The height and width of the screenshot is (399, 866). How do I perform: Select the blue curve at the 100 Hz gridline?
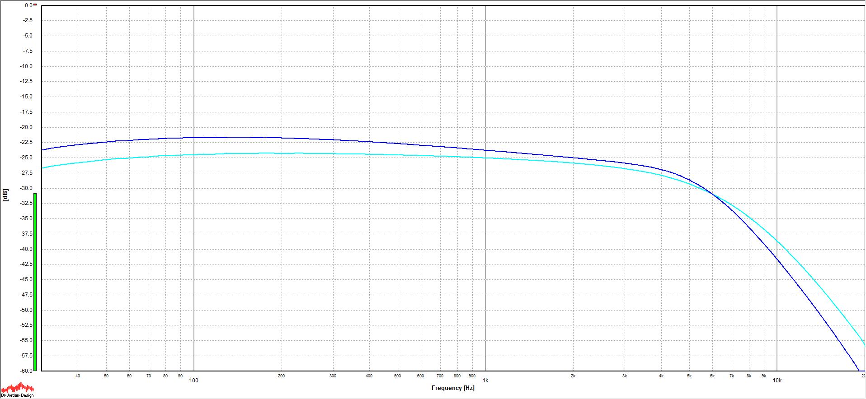(x=194, y=138)
